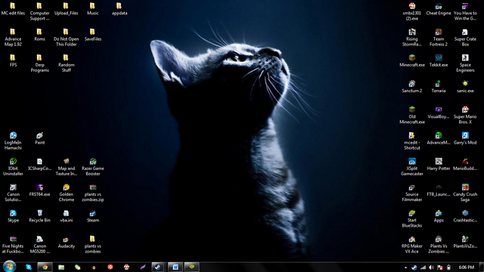
Task: Select plants vs zombies.zip file
Action: coord(92,193)
